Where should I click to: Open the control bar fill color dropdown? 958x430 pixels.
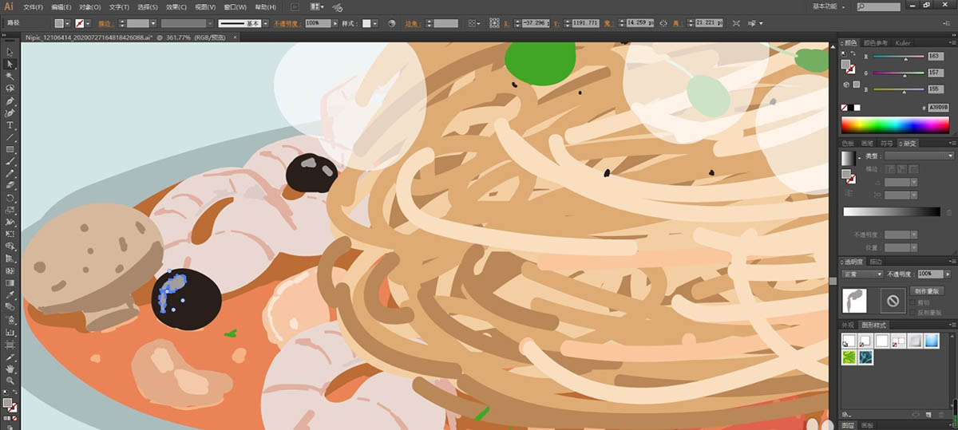click(69, 24)
